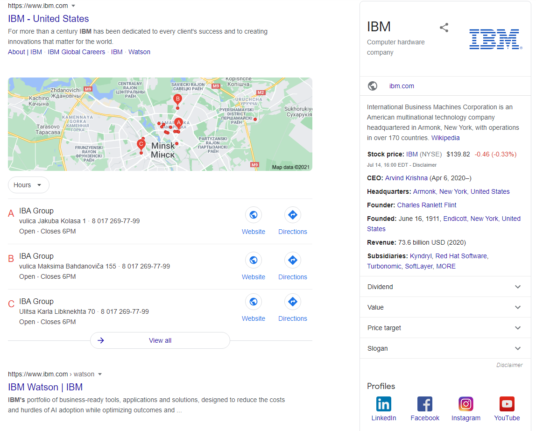Image resolution: width=536 pixels, height=431 pixels.
Task: Expand the Slogan section
Action: tap(445, 348)
